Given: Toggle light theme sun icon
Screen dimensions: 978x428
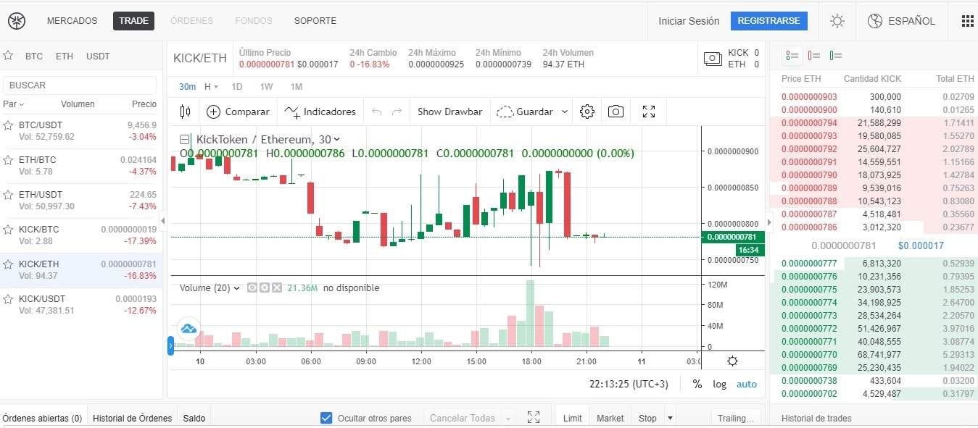Looking at the screenshot, I should click(x=837, y=21).
